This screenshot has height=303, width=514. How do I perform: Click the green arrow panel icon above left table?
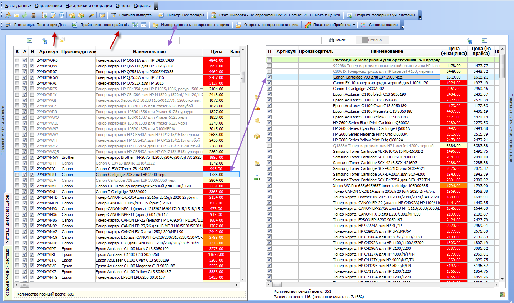pyautogui.click(x=29, y=41)
